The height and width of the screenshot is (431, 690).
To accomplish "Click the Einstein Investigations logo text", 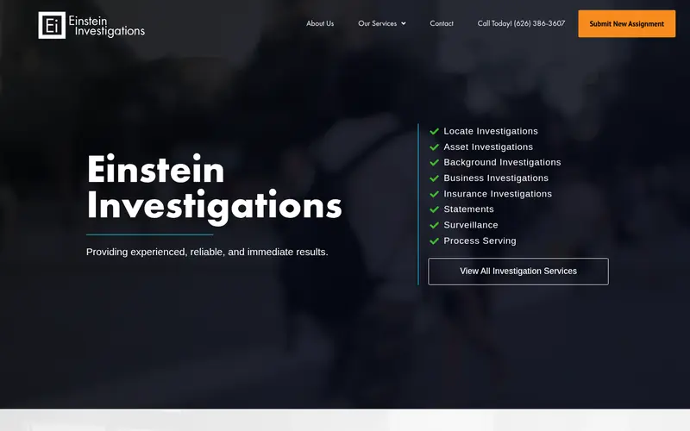I will [106, 27].
